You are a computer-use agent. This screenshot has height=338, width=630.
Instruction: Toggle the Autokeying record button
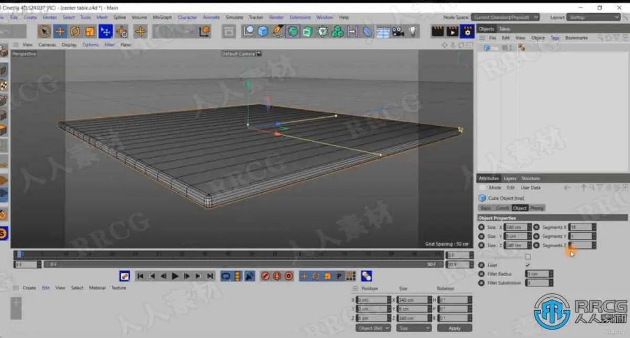pyautogui.click(x=277, y=276)
